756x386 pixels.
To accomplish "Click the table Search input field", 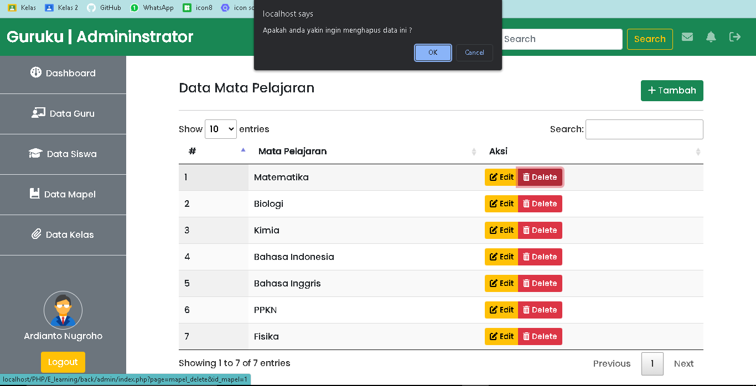I will click(x=644, y=129).
